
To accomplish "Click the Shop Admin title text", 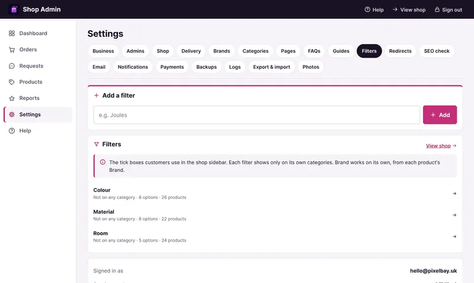I will 41,9.
